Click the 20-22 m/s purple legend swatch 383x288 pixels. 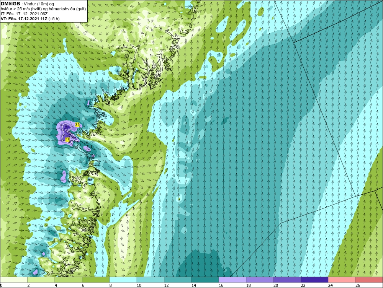pyautogui.click(x=287, y=280)
